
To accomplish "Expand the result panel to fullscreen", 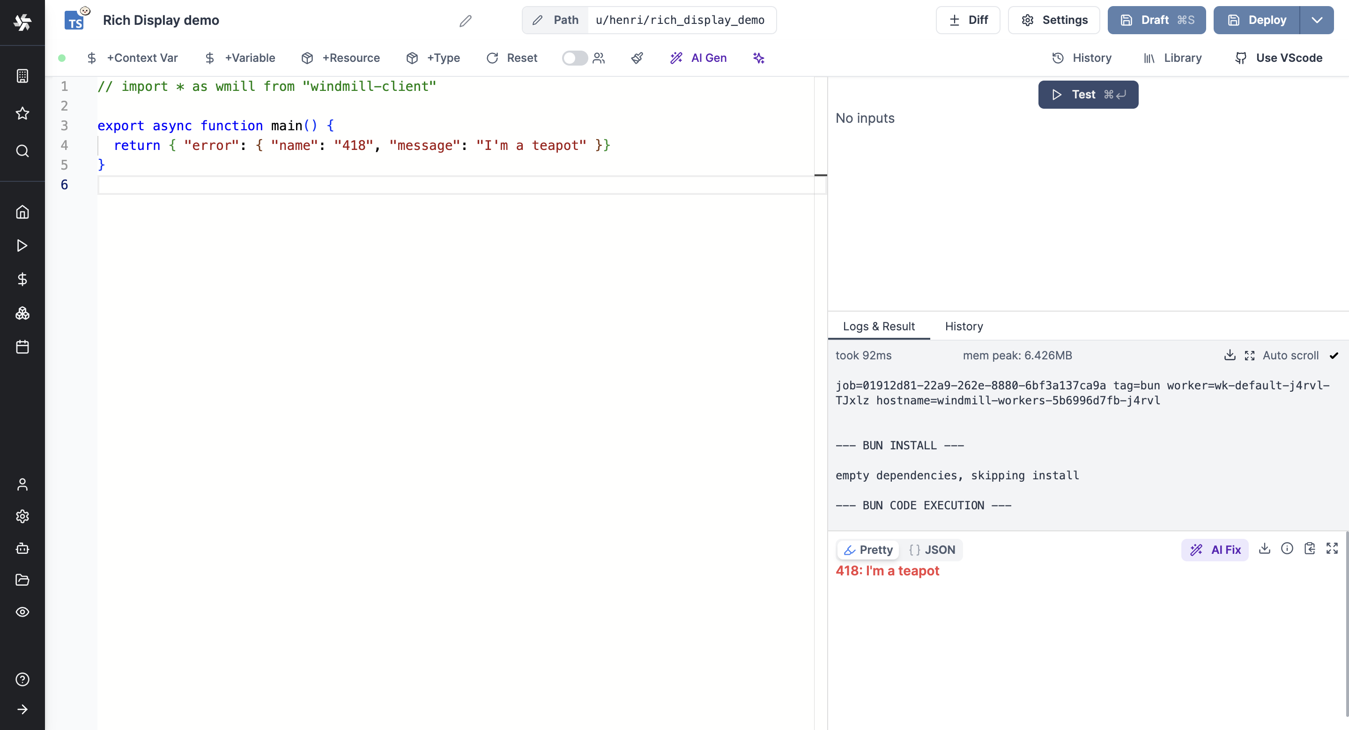I will (1332, 548).
